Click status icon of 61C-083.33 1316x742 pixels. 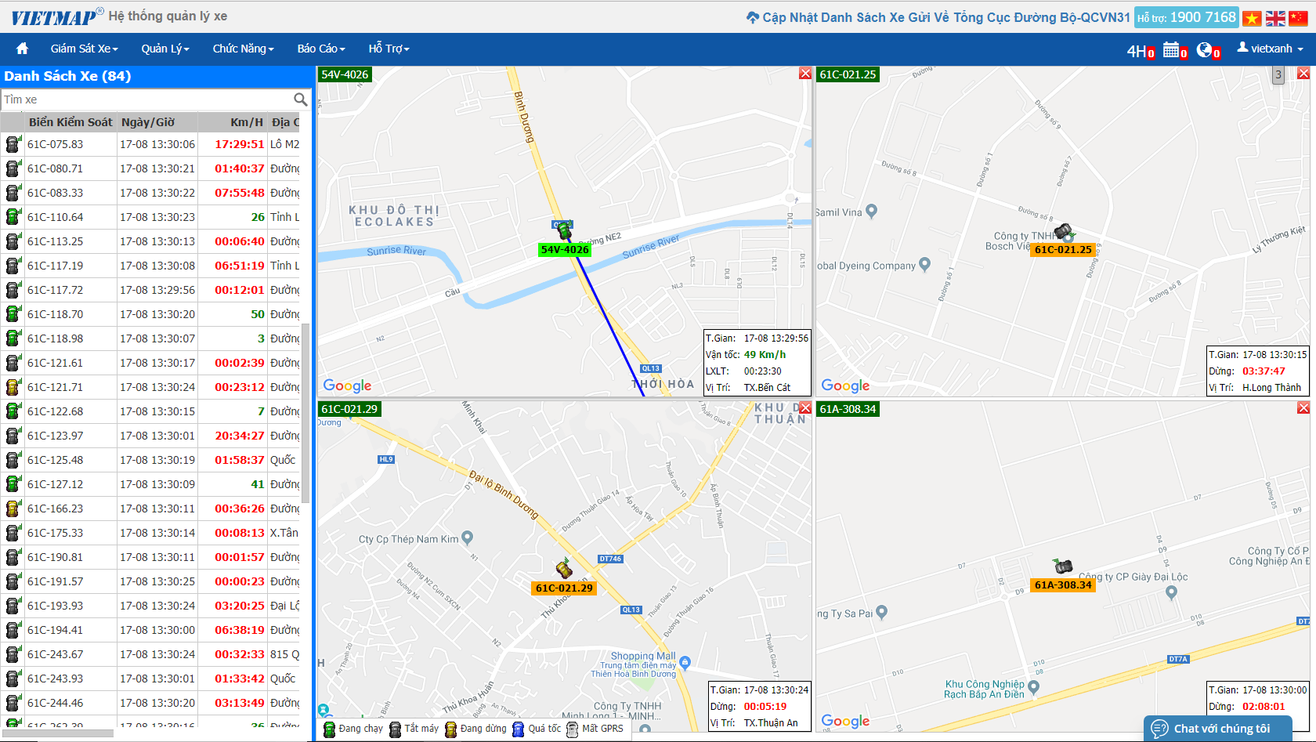pyautogui.click(x=13, y=193)
